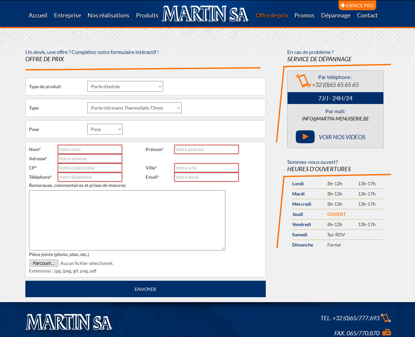Click the ringing phone icon beside Par téléphone

pos(303,81)
